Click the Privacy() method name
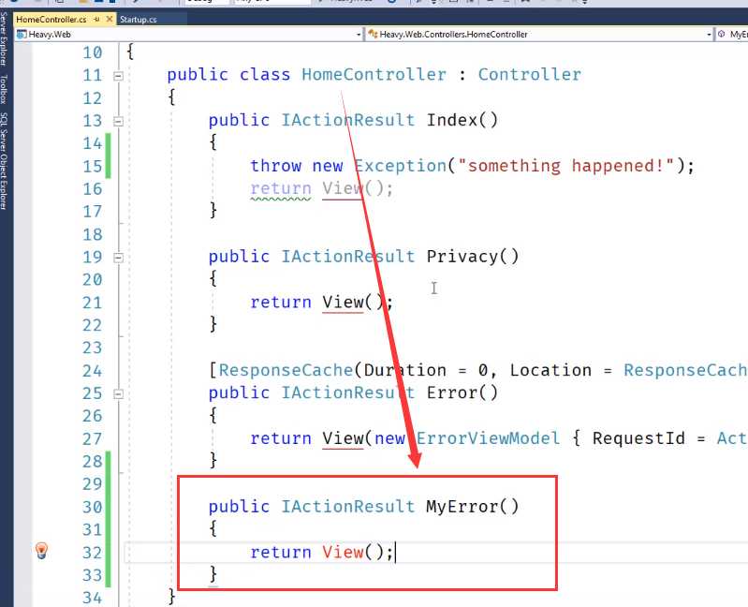This screenshot has width=748, height=607. [472, 257]
